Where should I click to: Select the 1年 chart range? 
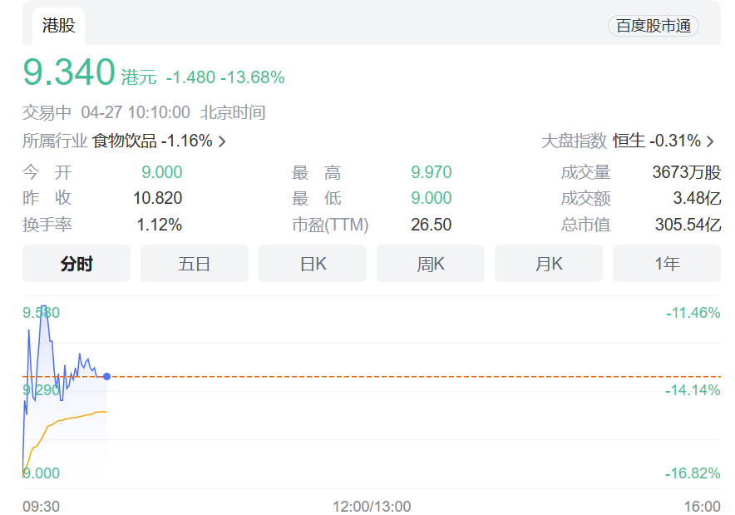click(x=667, y=264)
